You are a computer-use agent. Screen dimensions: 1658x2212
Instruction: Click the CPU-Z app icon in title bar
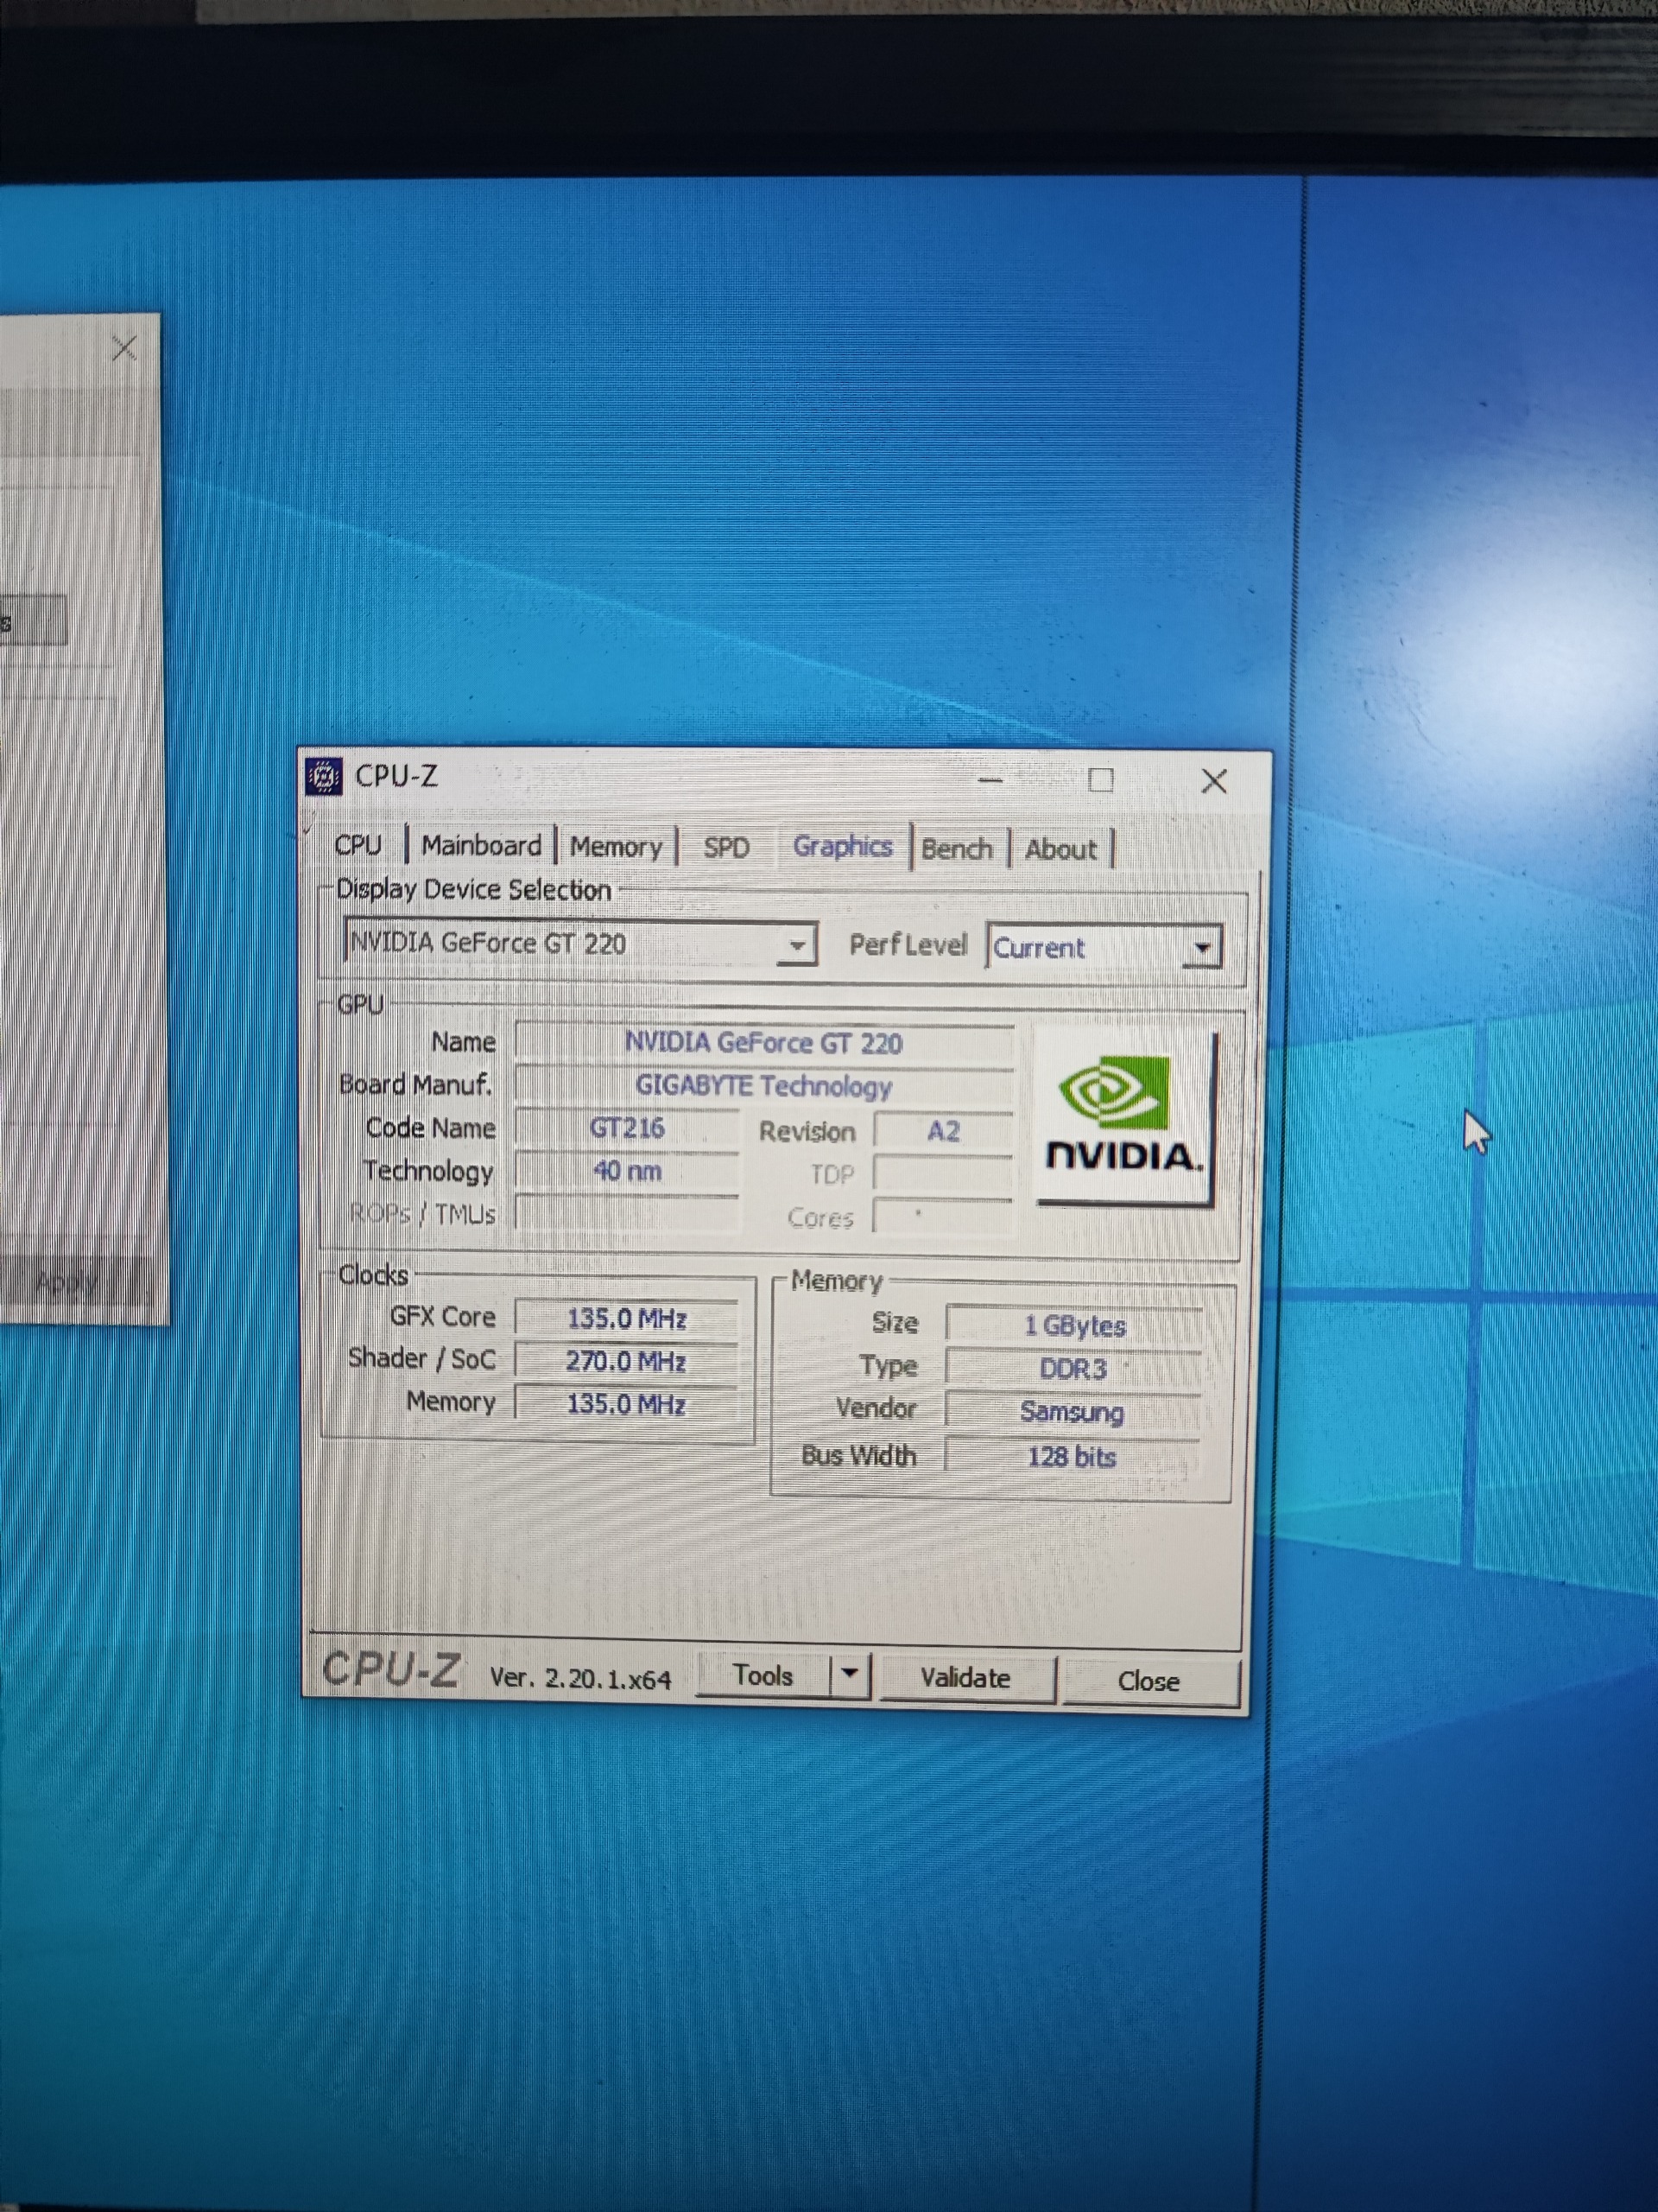tap(322, 776)
